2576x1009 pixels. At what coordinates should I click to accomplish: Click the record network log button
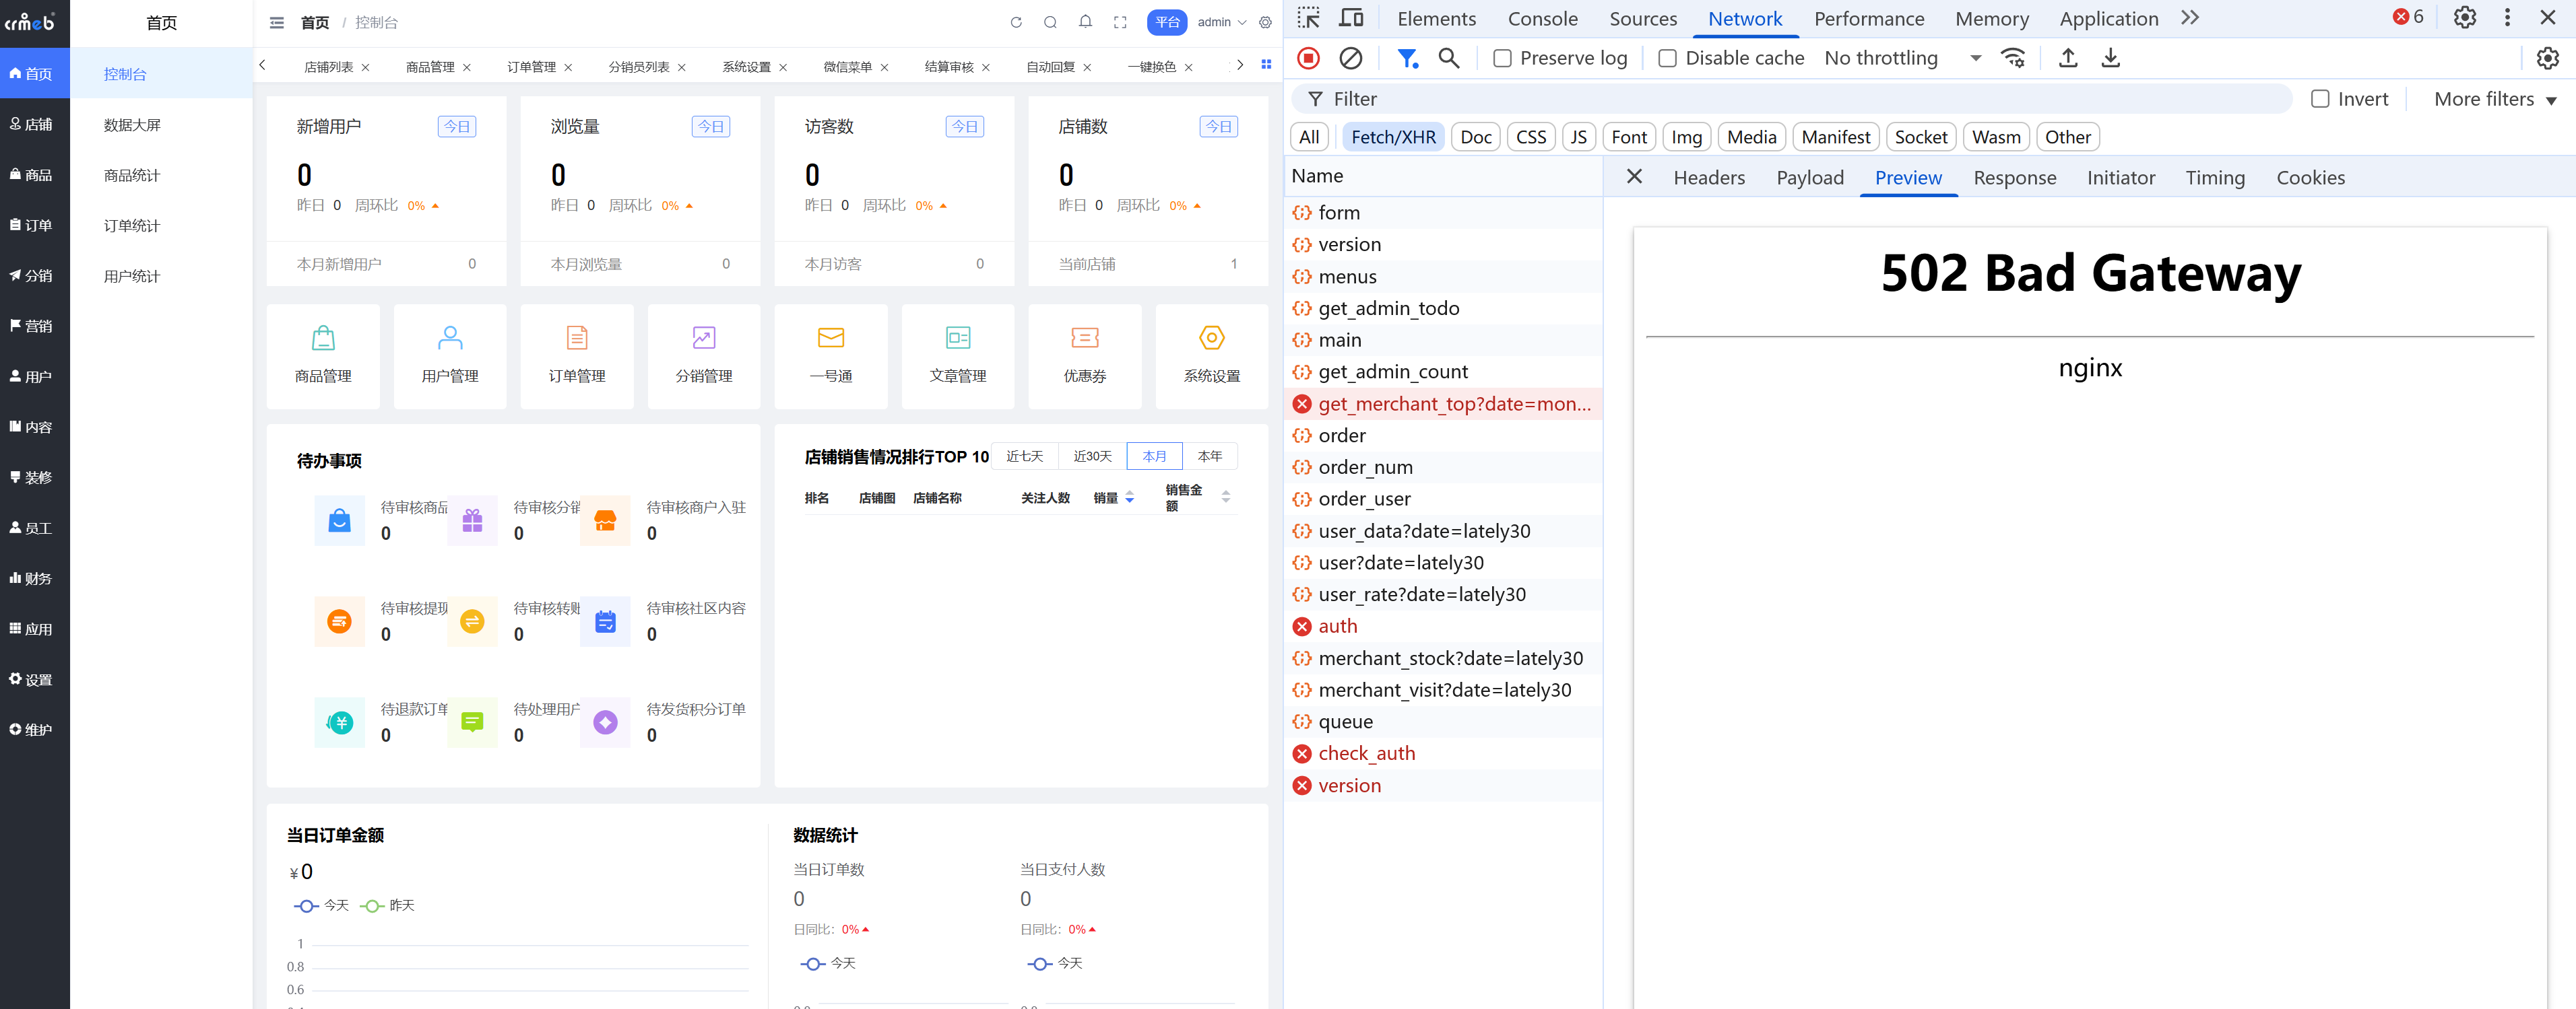pyautogui.click(x=1308, y=58)
